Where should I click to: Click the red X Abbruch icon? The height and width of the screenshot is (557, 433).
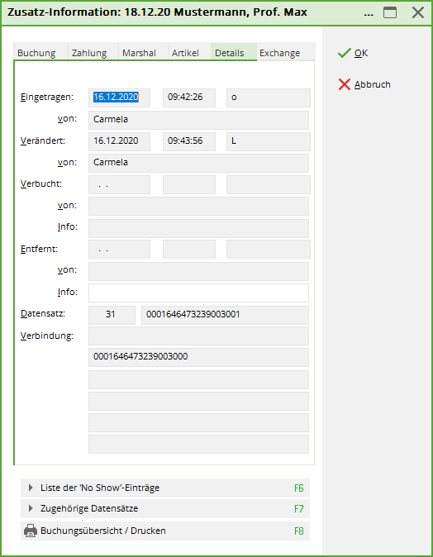345,84
